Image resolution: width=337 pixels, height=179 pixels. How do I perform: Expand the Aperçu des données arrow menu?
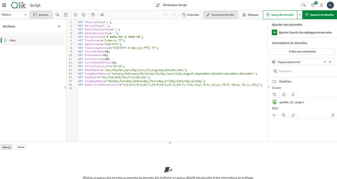tap(300, 14)
